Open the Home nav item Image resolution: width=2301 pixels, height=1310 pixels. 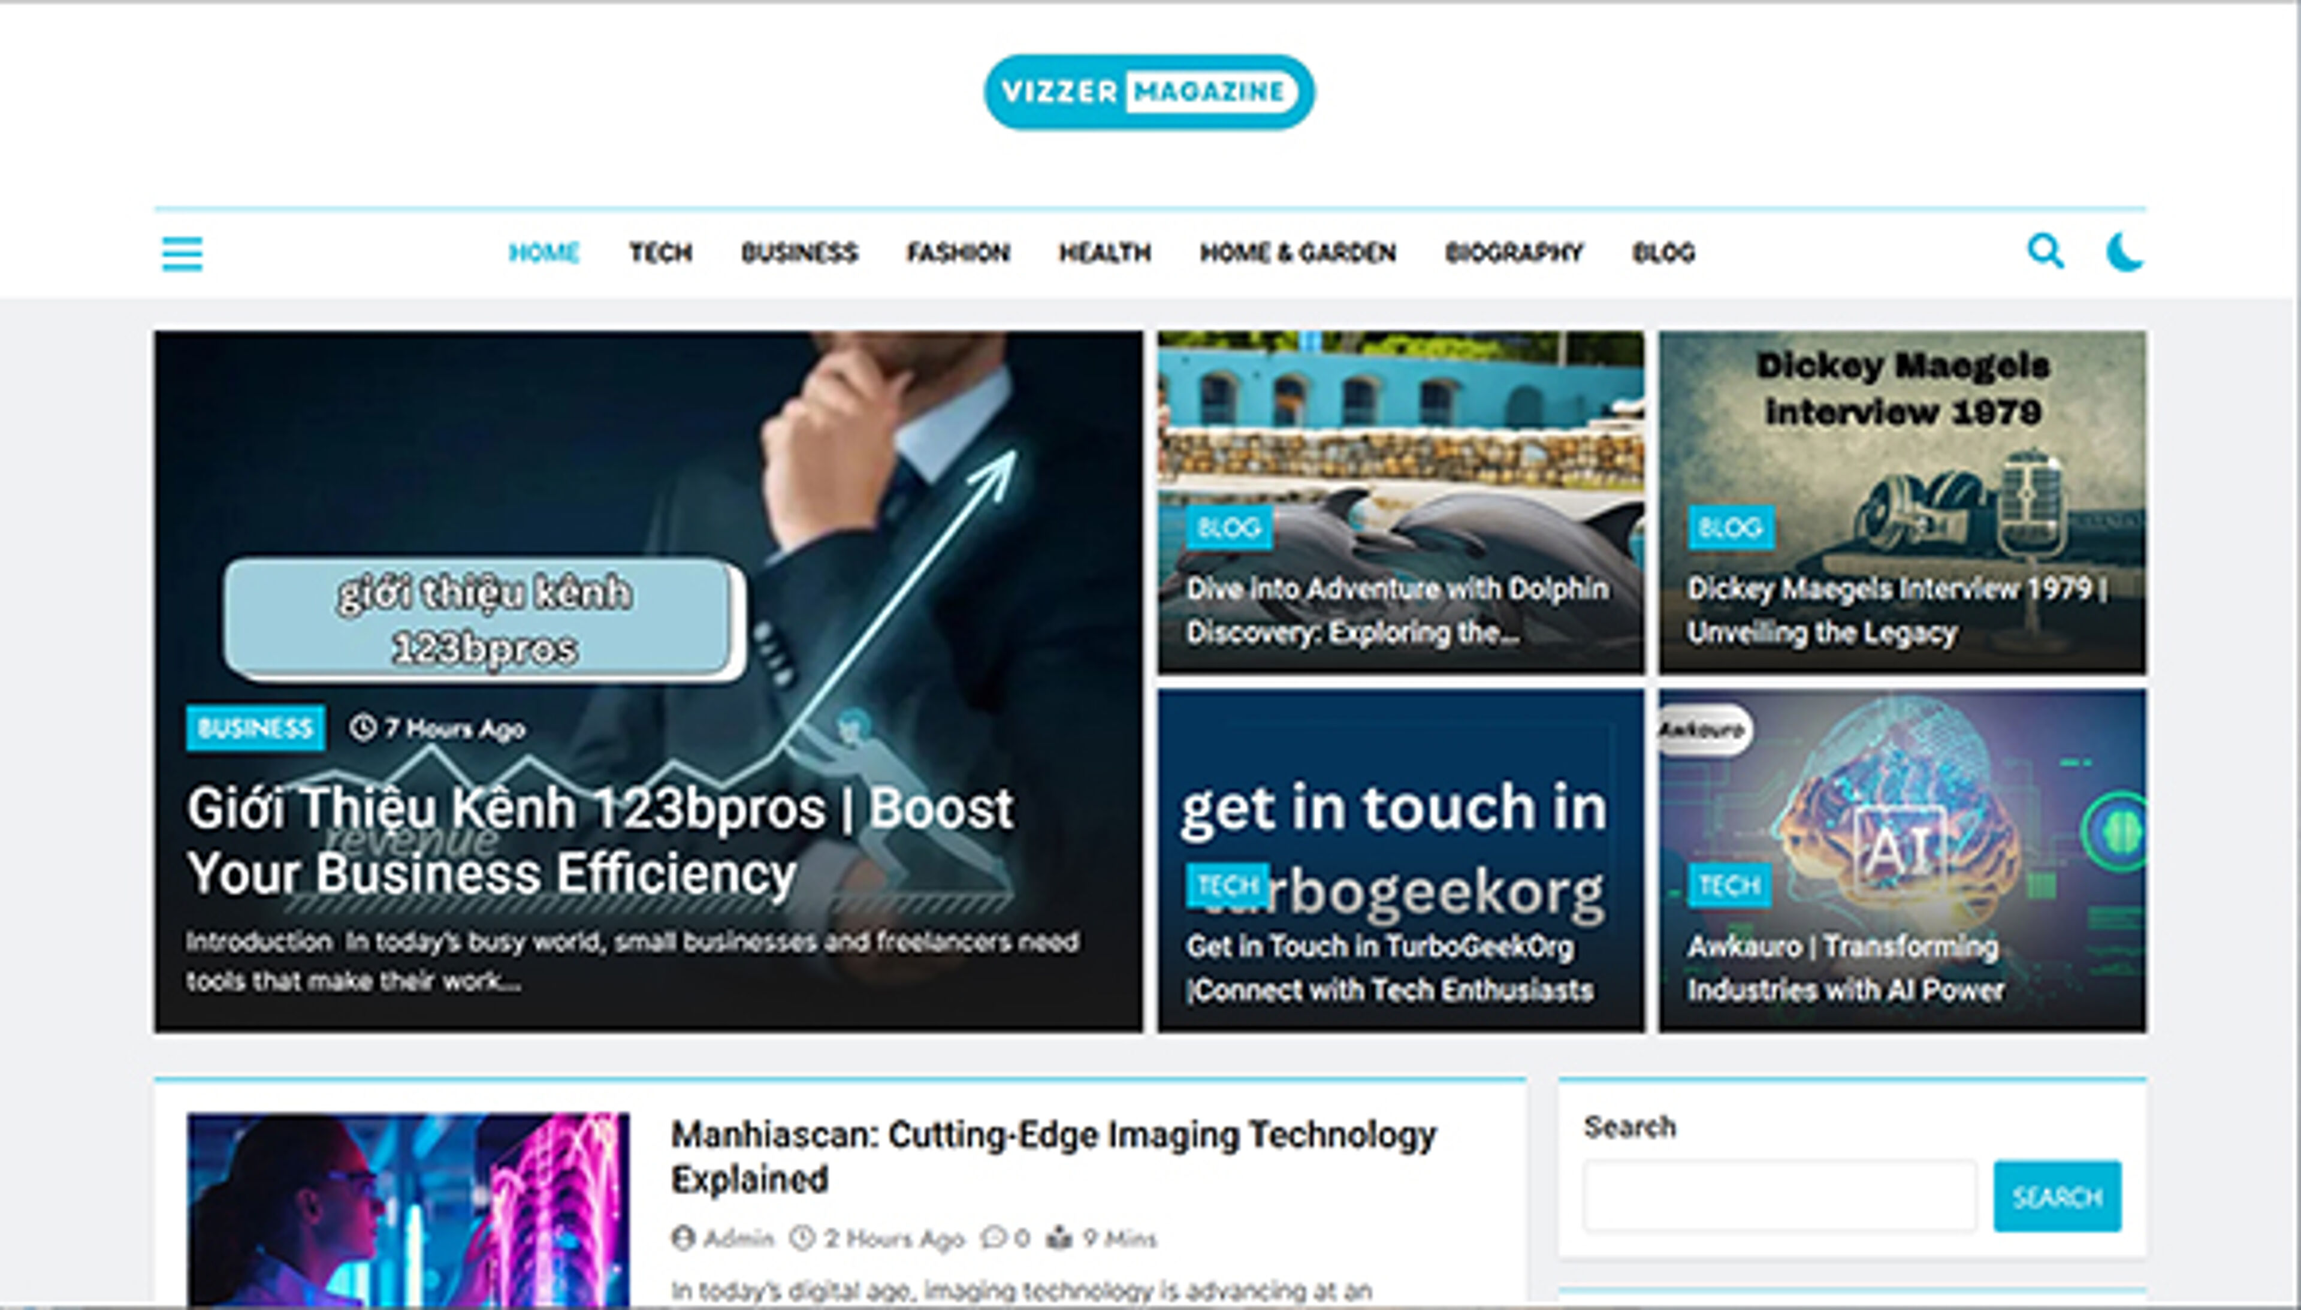coord(543,253)
